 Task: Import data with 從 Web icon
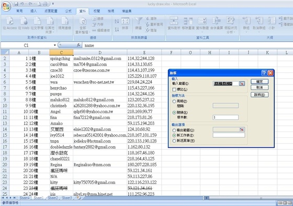click(24, 23)
